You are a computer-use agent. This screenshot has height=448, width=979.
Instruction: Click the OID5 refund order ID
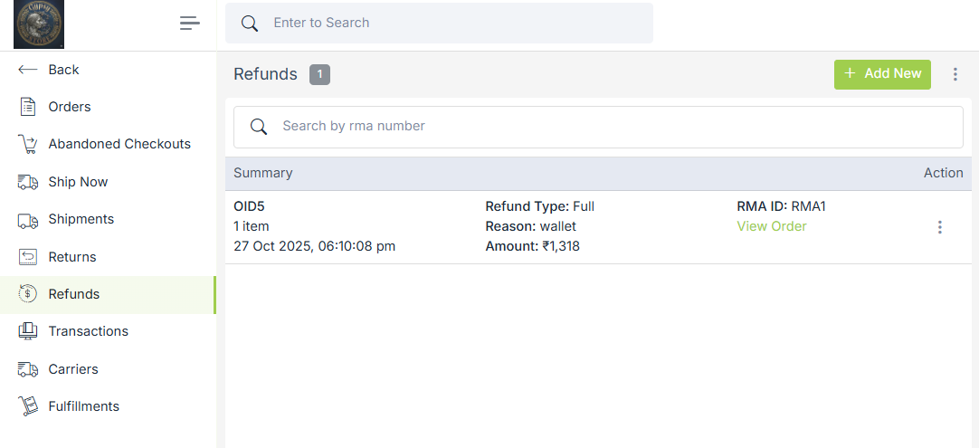[x=249, y=206]
